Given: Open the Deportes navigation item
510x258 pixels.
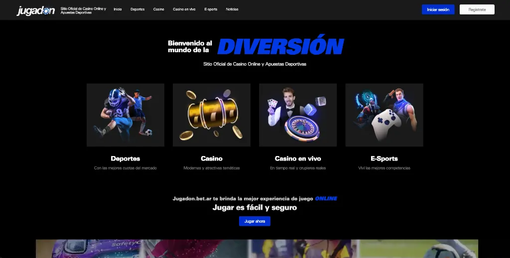Looking at the screenshot, I should pos(137,9).
